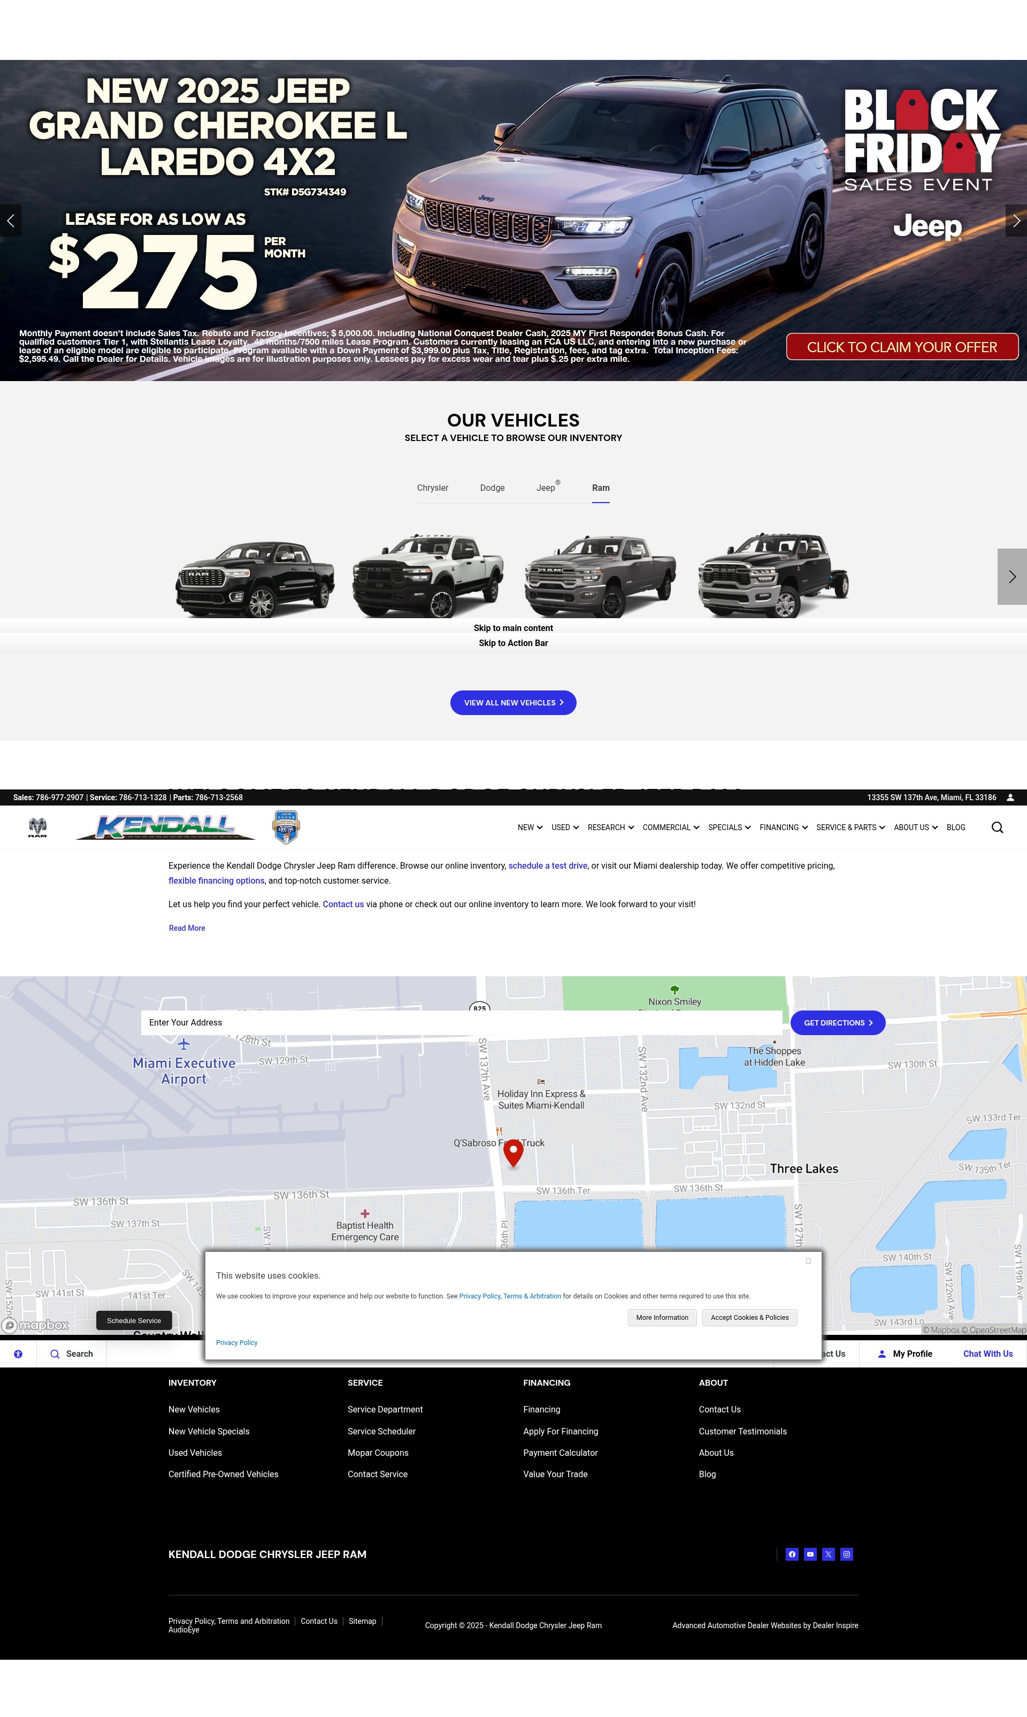This screenshot has height=1717, width=1027.
Task: Click More Information in cookie notice
Action: pos(662,1318)
